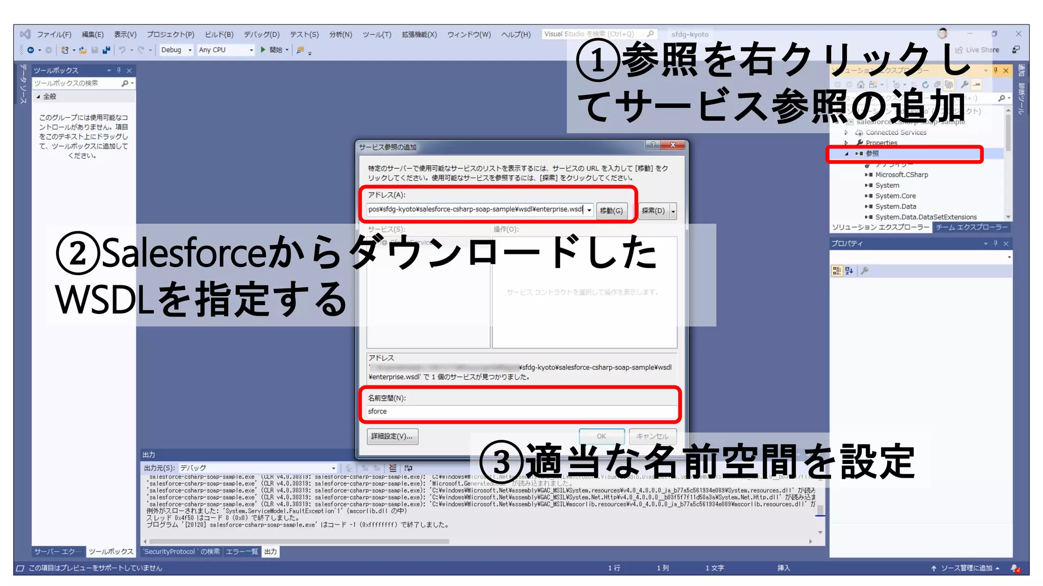Switch to the エラー一覧 tab

(242, 551)
